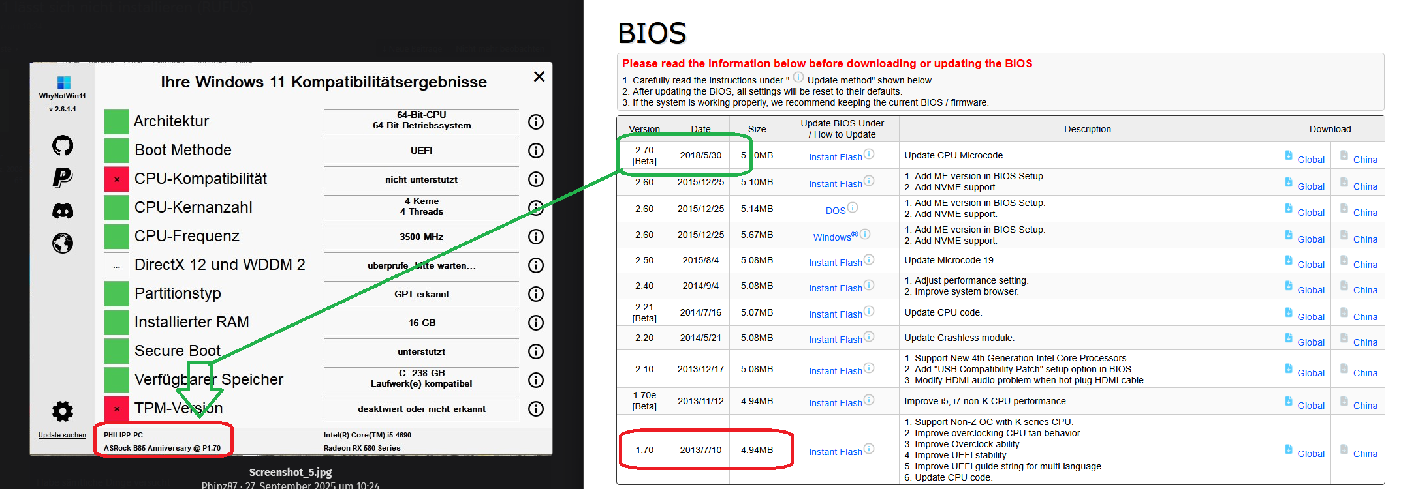Show info for the Architektur row
1401x489 pixels.
[x=536, y=122]
